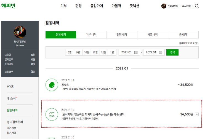Filter by 8월 month button
Viewport: 205px width, 139px height.
pyautogui.click(x=70, y=52)
